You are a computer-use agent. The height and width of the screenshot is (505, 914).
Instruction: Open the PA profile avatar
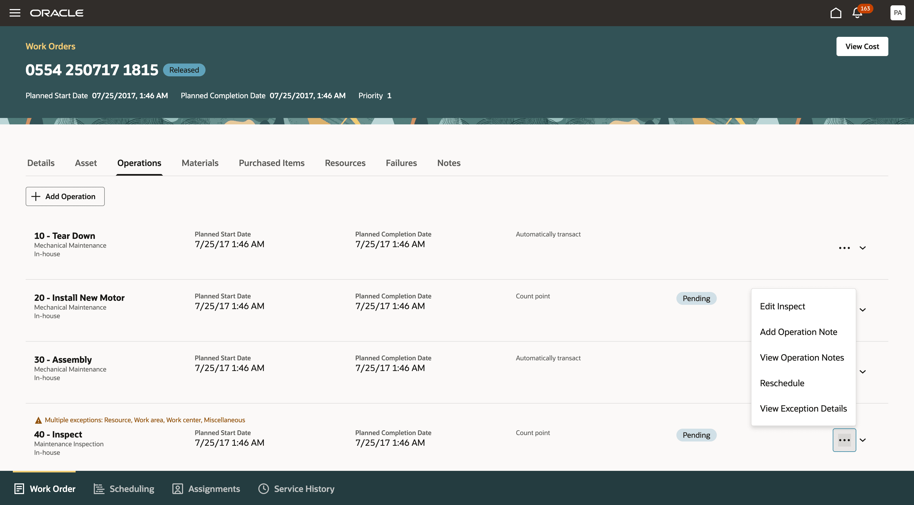pyautogui.click(x=897, y=13)
